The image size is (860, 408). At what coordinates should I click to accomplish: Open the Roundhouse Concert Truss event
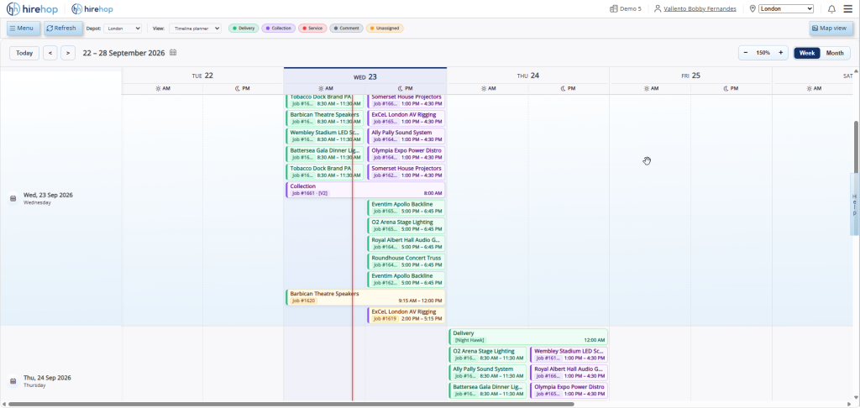(406, 262)
